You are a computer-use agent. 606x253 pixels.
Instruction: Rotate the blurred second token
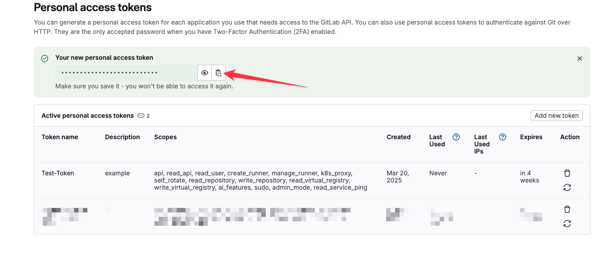point(567,224)
